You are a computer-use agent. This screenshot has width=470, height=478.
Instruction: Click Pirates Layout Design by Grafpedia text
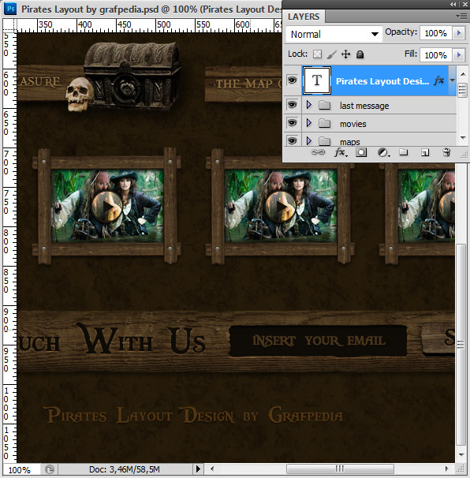coord(195,415)
